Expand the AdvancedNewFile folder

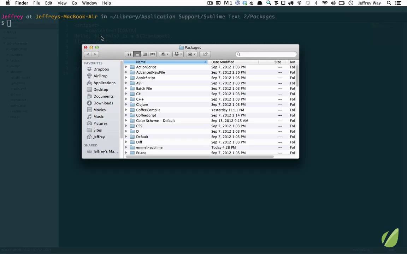(x=126, y=72)
